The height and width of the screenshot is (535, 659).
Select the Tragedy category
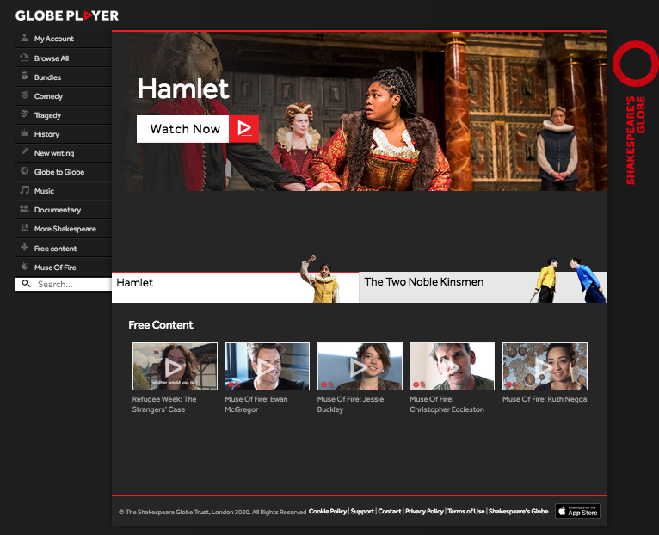coord(64,115)
